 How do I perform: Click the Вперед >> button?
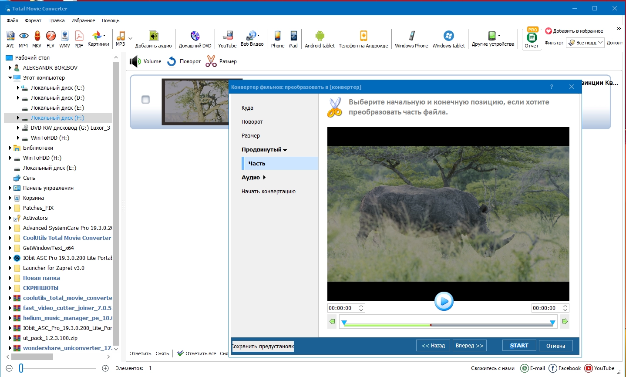469,346
